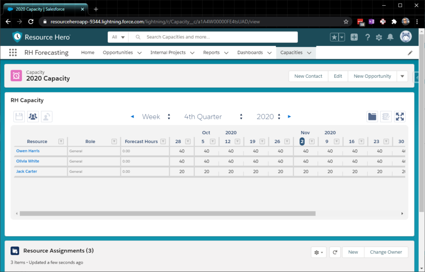Viewport: 425px width, 272px height.
Task: Open the Opportunities nav tab
Action: [118, 53]
